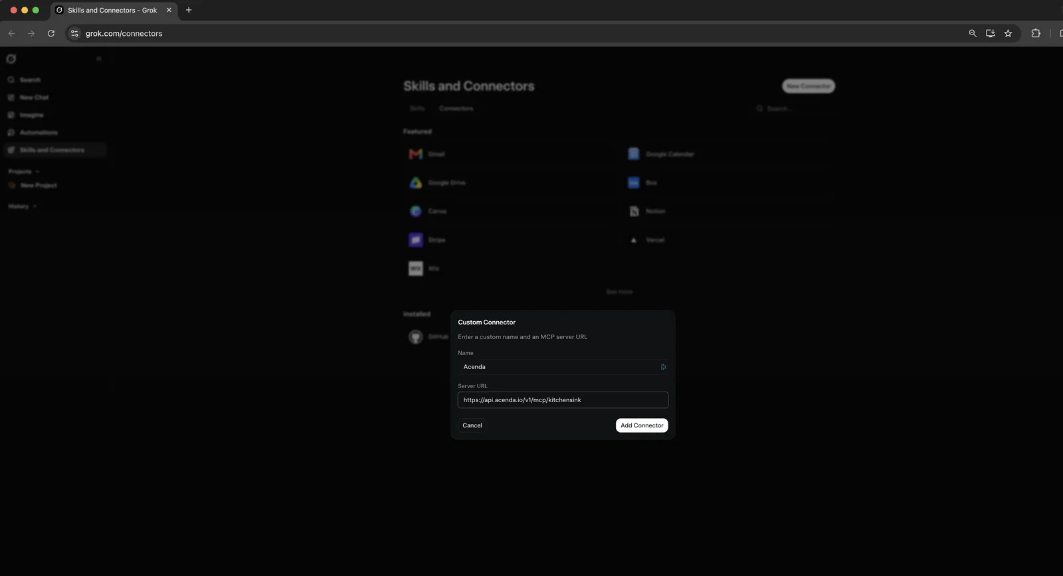Expand the Projects section chevron
1063x576 pixels.
tap(37, 172)
